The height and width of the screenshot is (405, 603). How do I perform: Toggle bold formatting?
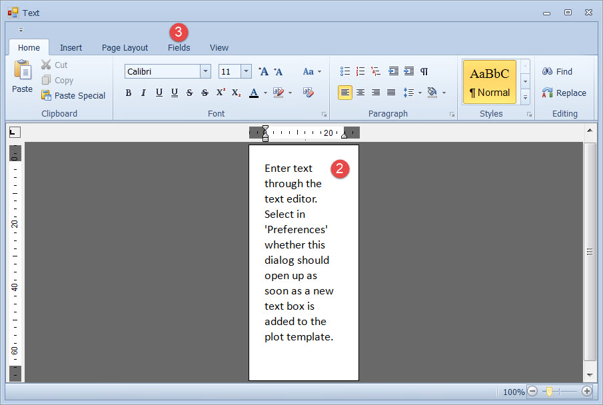coord(129,93)
